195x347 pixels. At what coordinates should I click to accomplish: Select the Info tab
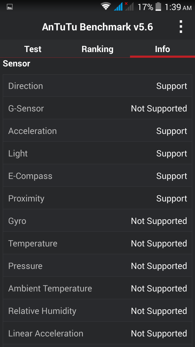click(162, 49)
